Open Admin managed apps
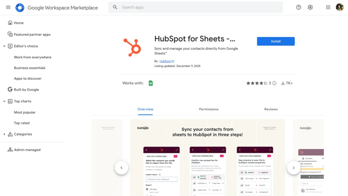This screenshot has height=196, width=348. [27, 150]
